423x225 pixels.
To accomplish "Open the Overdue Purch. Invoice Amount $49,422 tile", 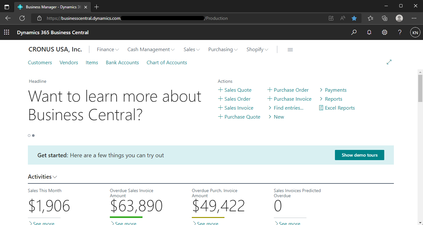I will (218, 206).
